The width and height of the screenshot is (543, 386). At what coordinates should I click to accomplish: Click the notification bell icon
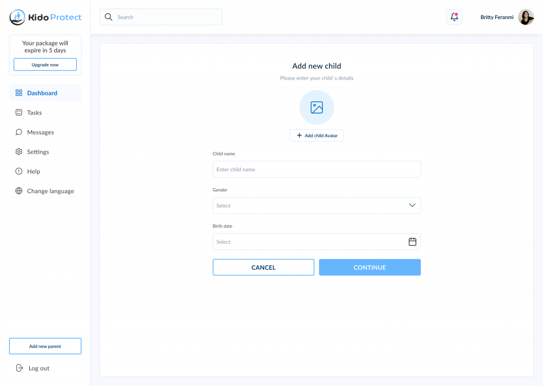point(454,17)
